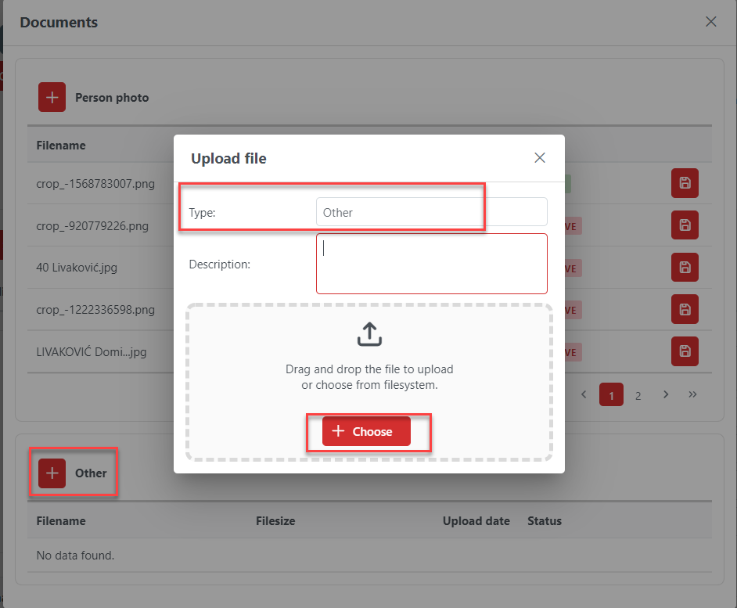
Task: Click save icon for 40 Livaković.jpg row
Action: (x=685, y=268)
